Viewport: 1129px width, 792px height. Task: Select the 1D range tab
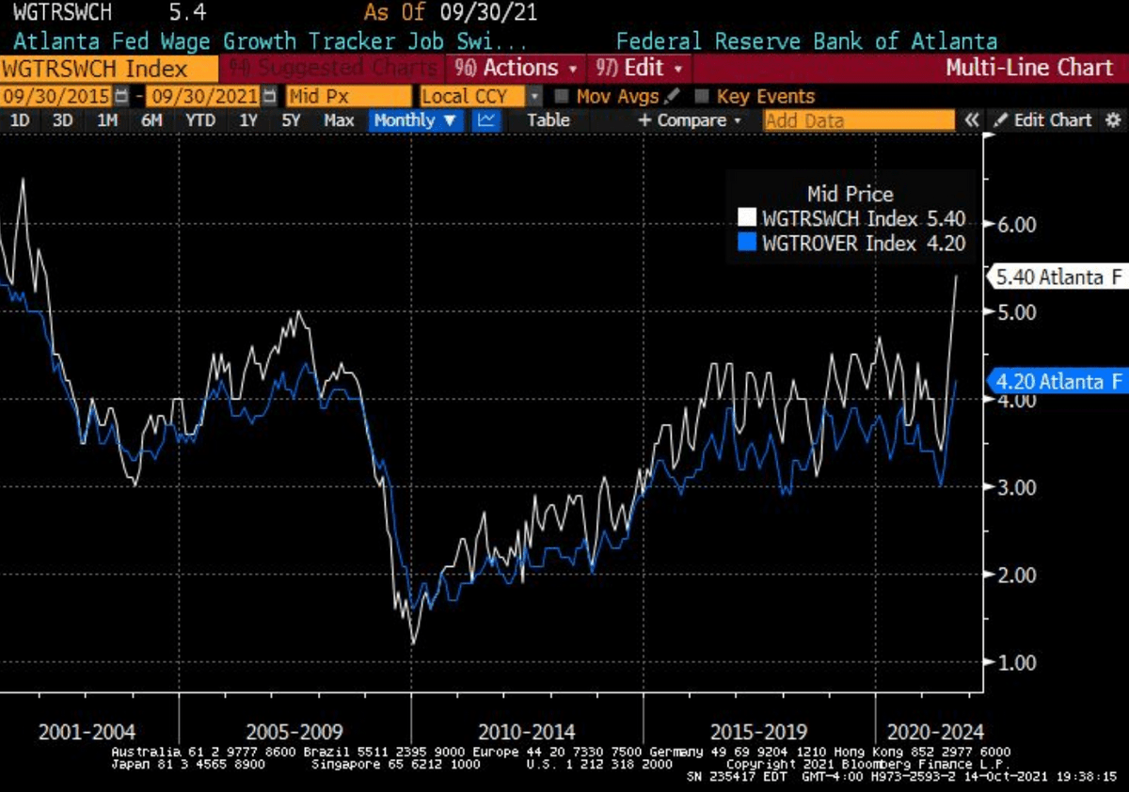[19, 120]
